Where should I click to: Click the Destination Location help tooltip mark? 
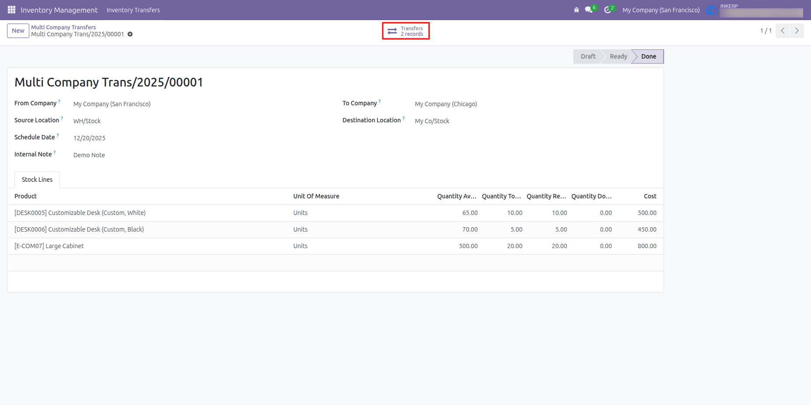click(404, 118)
